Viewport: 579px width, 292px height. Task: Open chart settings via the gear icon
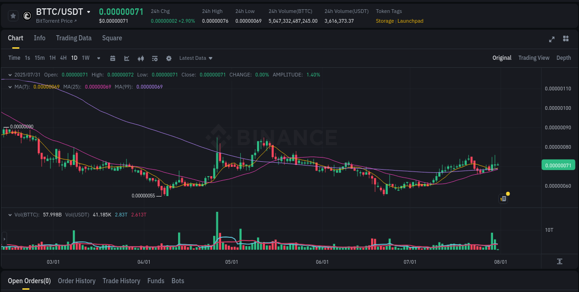(x=169, y=58)
